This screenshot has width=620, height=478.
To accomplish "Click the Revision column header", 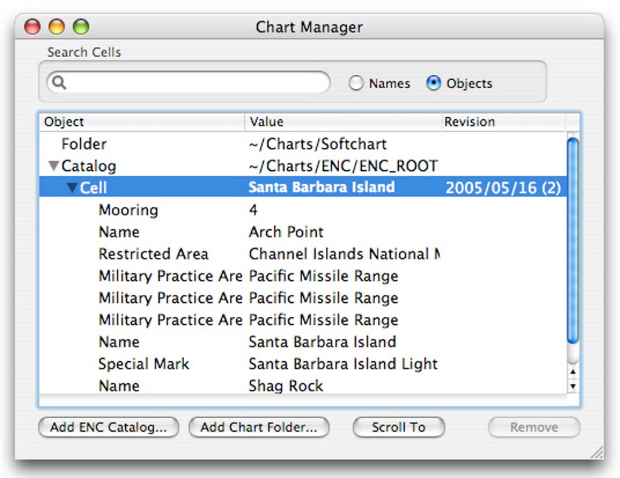I will click(x=502, y=122).
